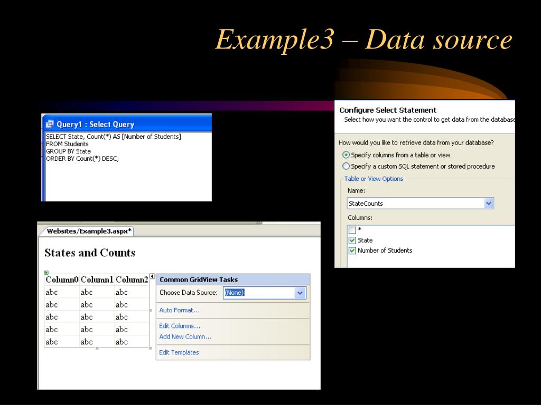Select 'Specify a custom SQL statement' option
Screen dimensions: 541x405
(346, 166)
